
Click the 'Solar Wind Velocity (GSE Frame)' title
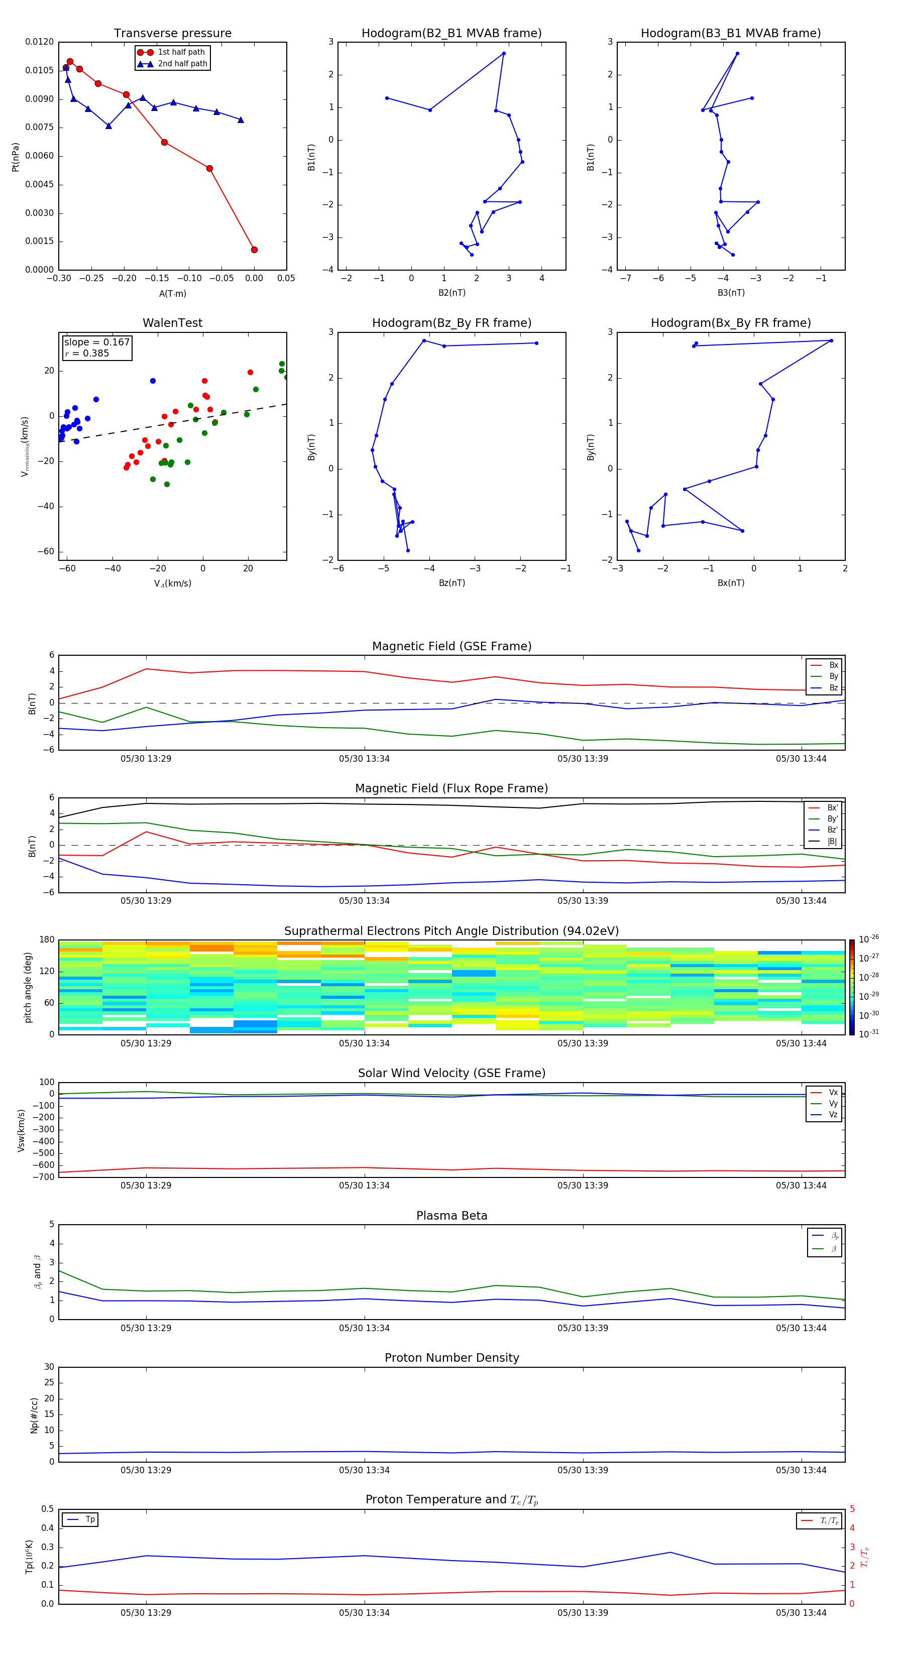(451, 1073)
